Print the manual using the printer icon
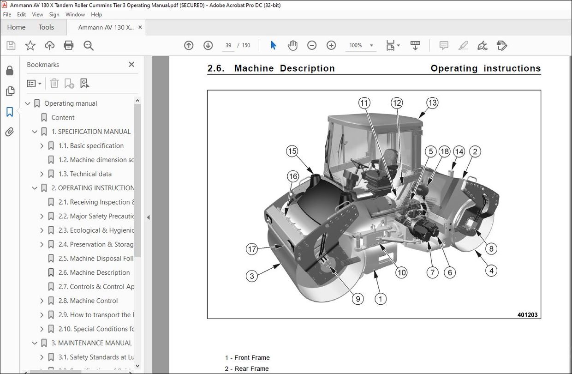The width and height of the screenshot is (572, 374). (x=68, y=45)
